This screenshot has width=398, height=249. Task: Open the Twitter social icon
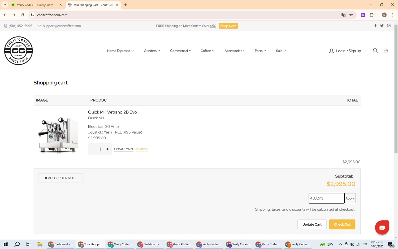click(382, 26)
